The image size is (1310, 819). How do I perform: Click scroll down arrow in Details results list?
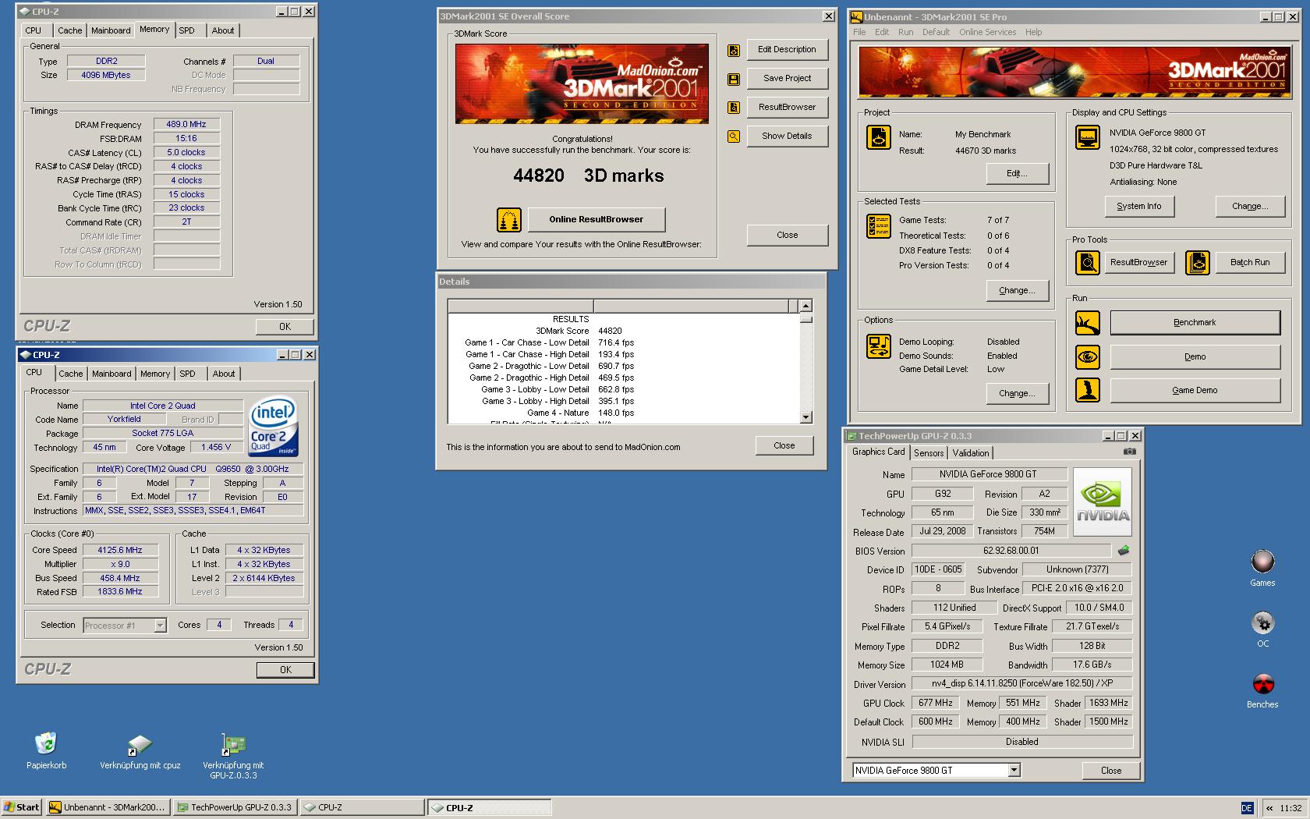pos(806,417)
